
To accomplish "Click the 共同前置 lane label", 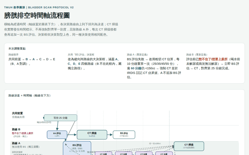I will 17,113.
